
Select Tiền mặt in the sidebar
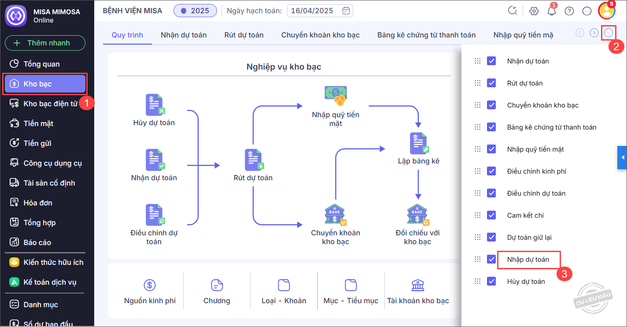(38, 123)
